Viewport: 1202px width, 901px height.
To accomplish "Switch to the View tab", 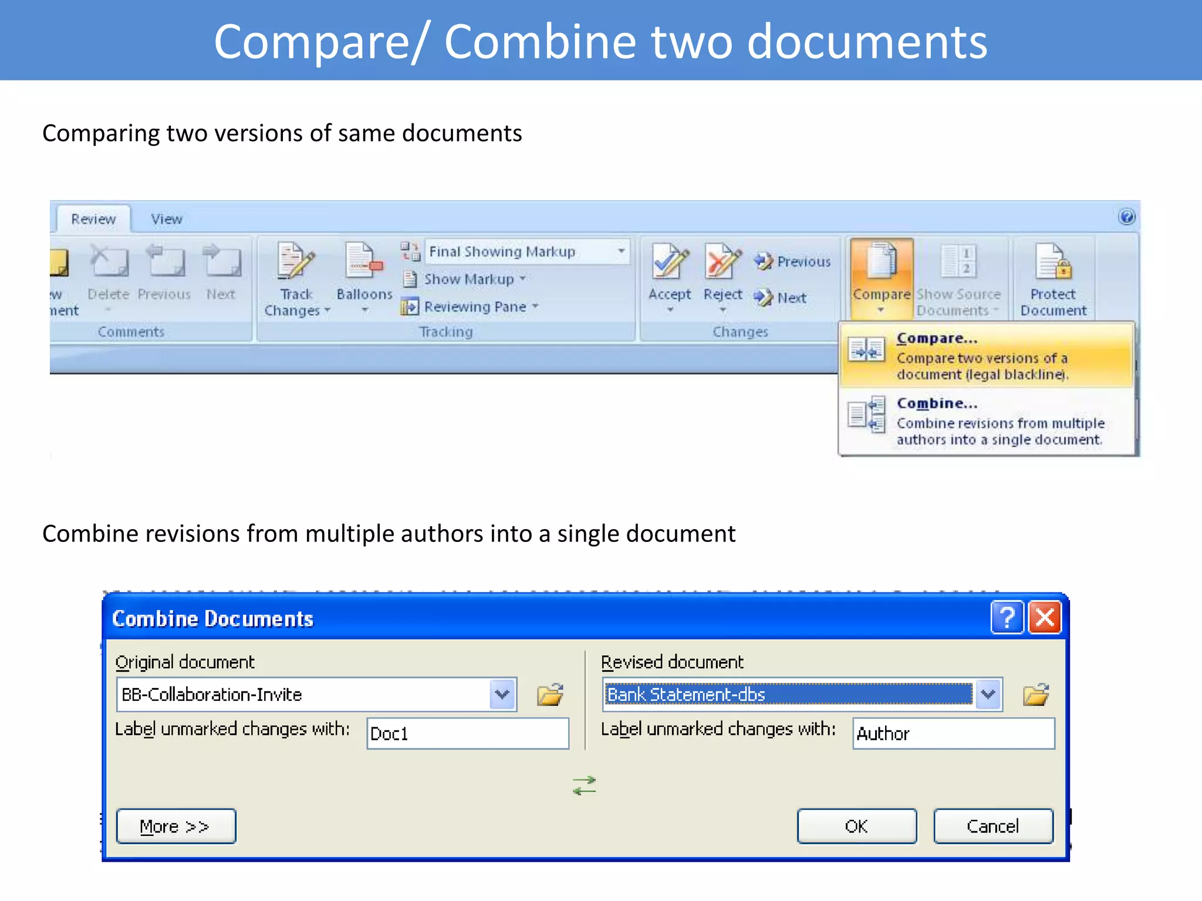I will (167, 219).
